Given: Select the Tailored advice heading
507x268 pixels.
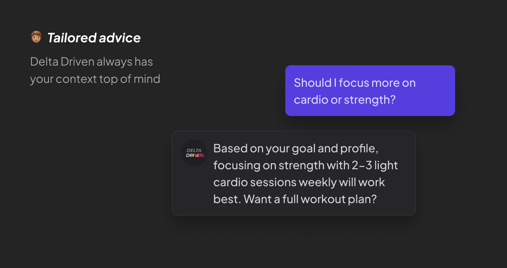Looking at the screenshot, I should [94, 37].
